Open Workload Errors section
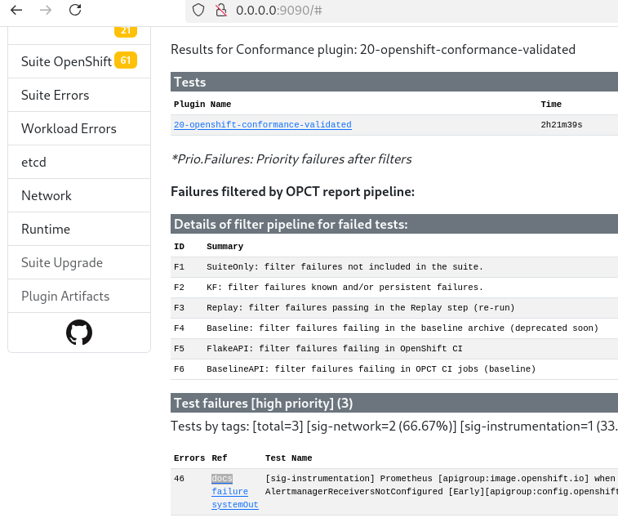 click(x=69, y=129)
